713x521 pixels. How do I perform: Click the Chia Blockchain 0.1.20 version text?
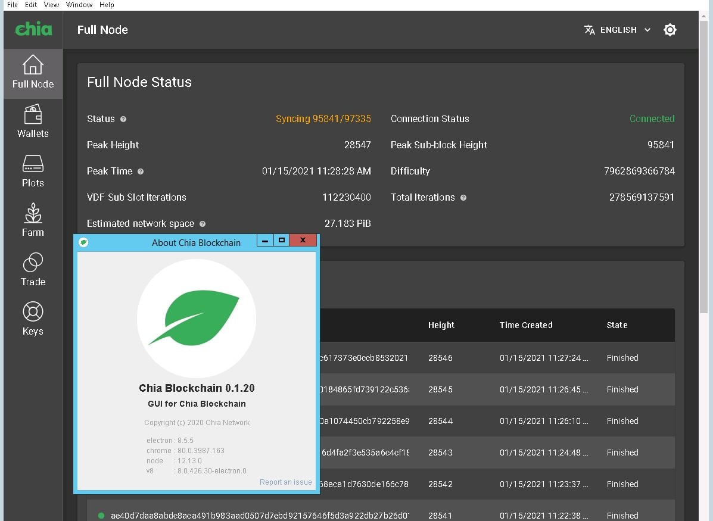(197, 388)
